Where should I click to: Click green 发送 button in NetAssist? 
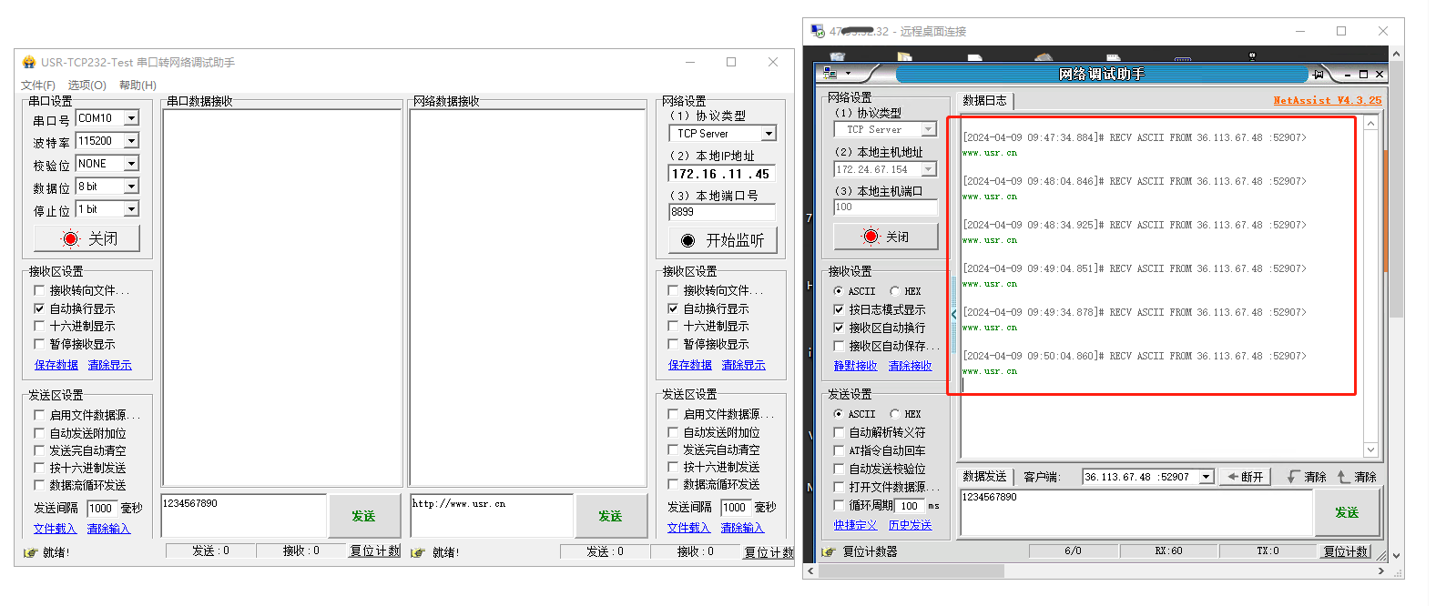(1347, 512)
